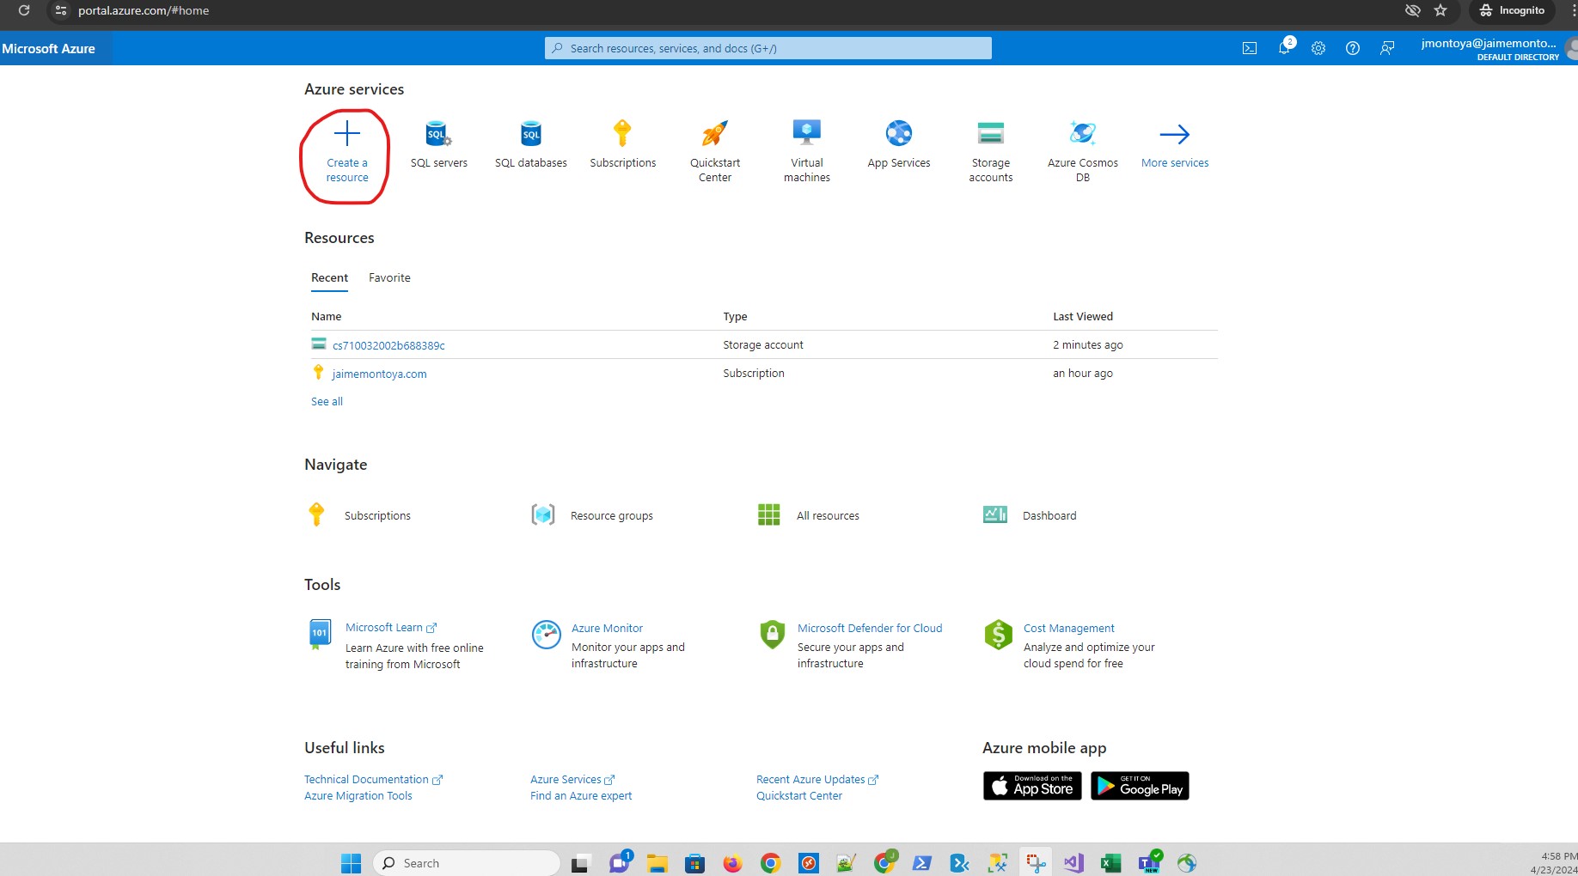This screenshot has width=1578, height=876.
Task: Show notifications bell
Action: 1284,48
